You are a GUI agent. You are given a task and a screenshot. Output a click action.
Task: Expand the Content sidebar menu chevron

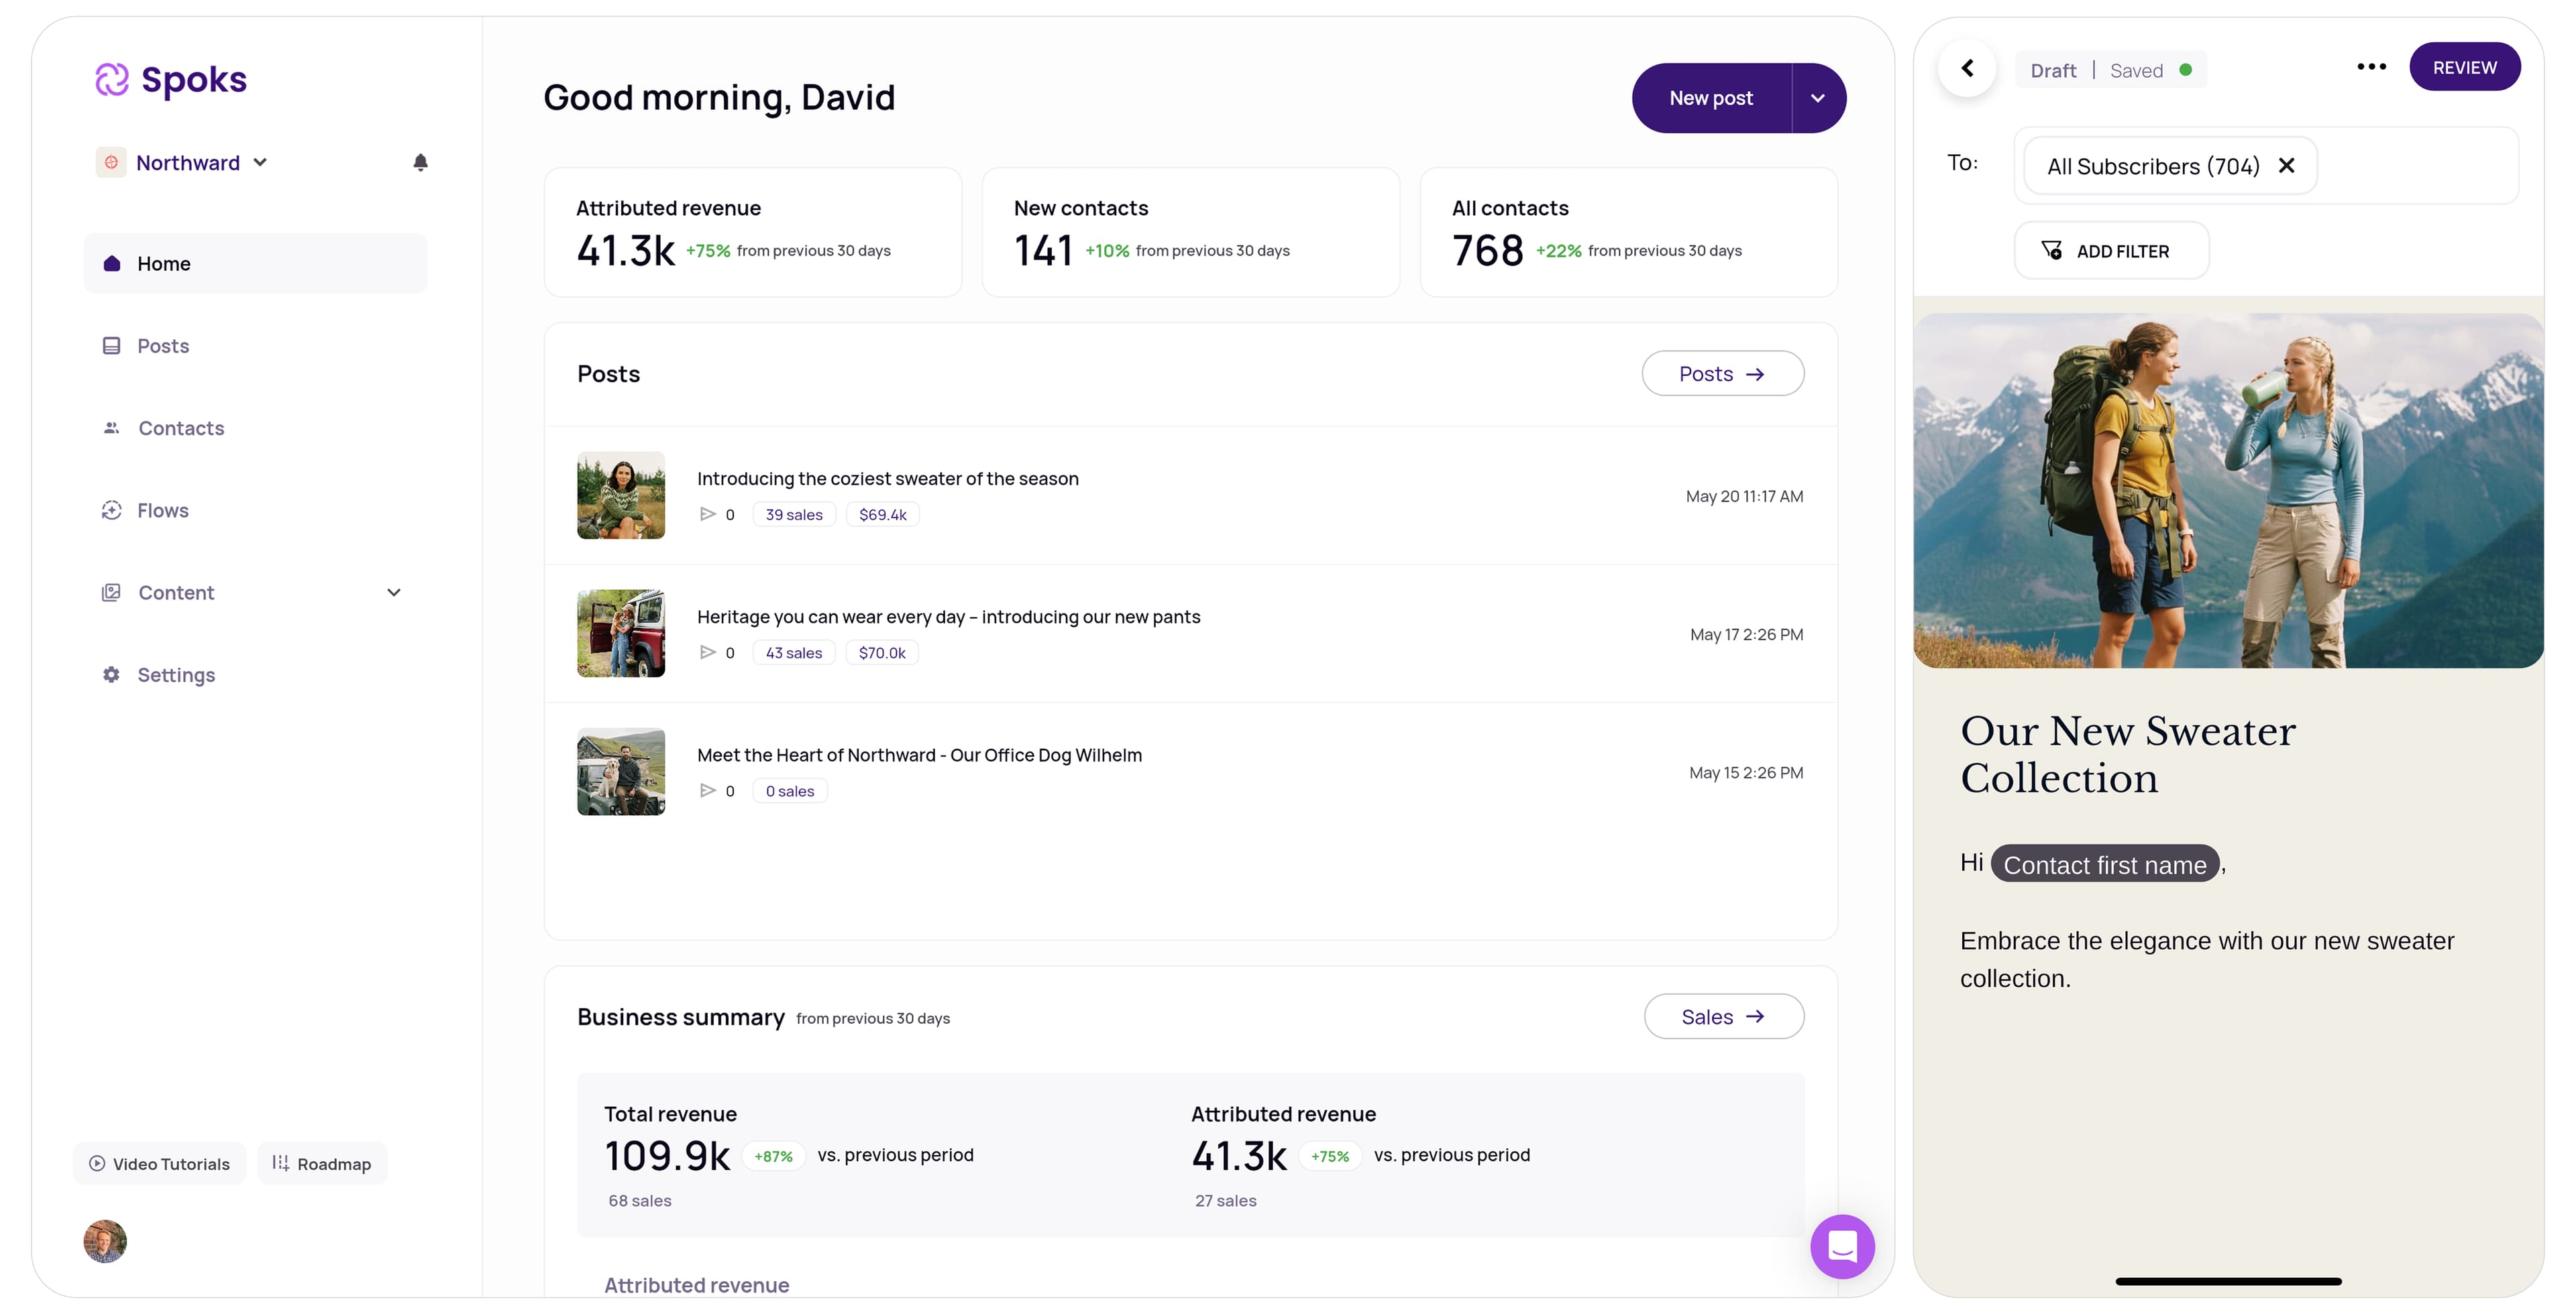[394, 593]
